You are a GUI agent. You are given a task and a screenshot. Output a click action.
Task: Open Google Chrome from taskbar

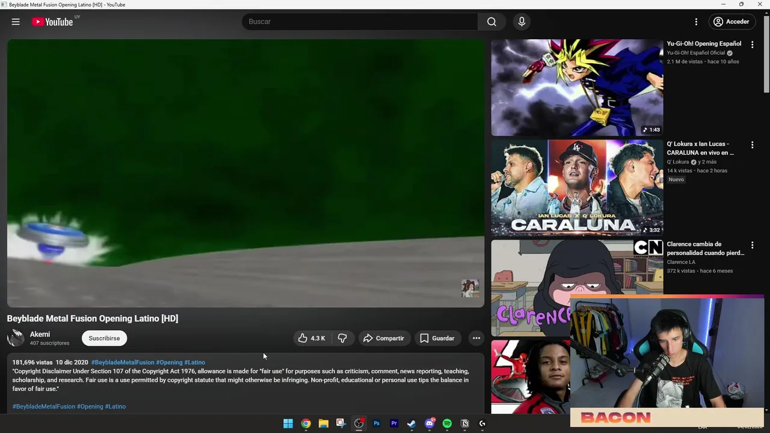click(306, 423)
